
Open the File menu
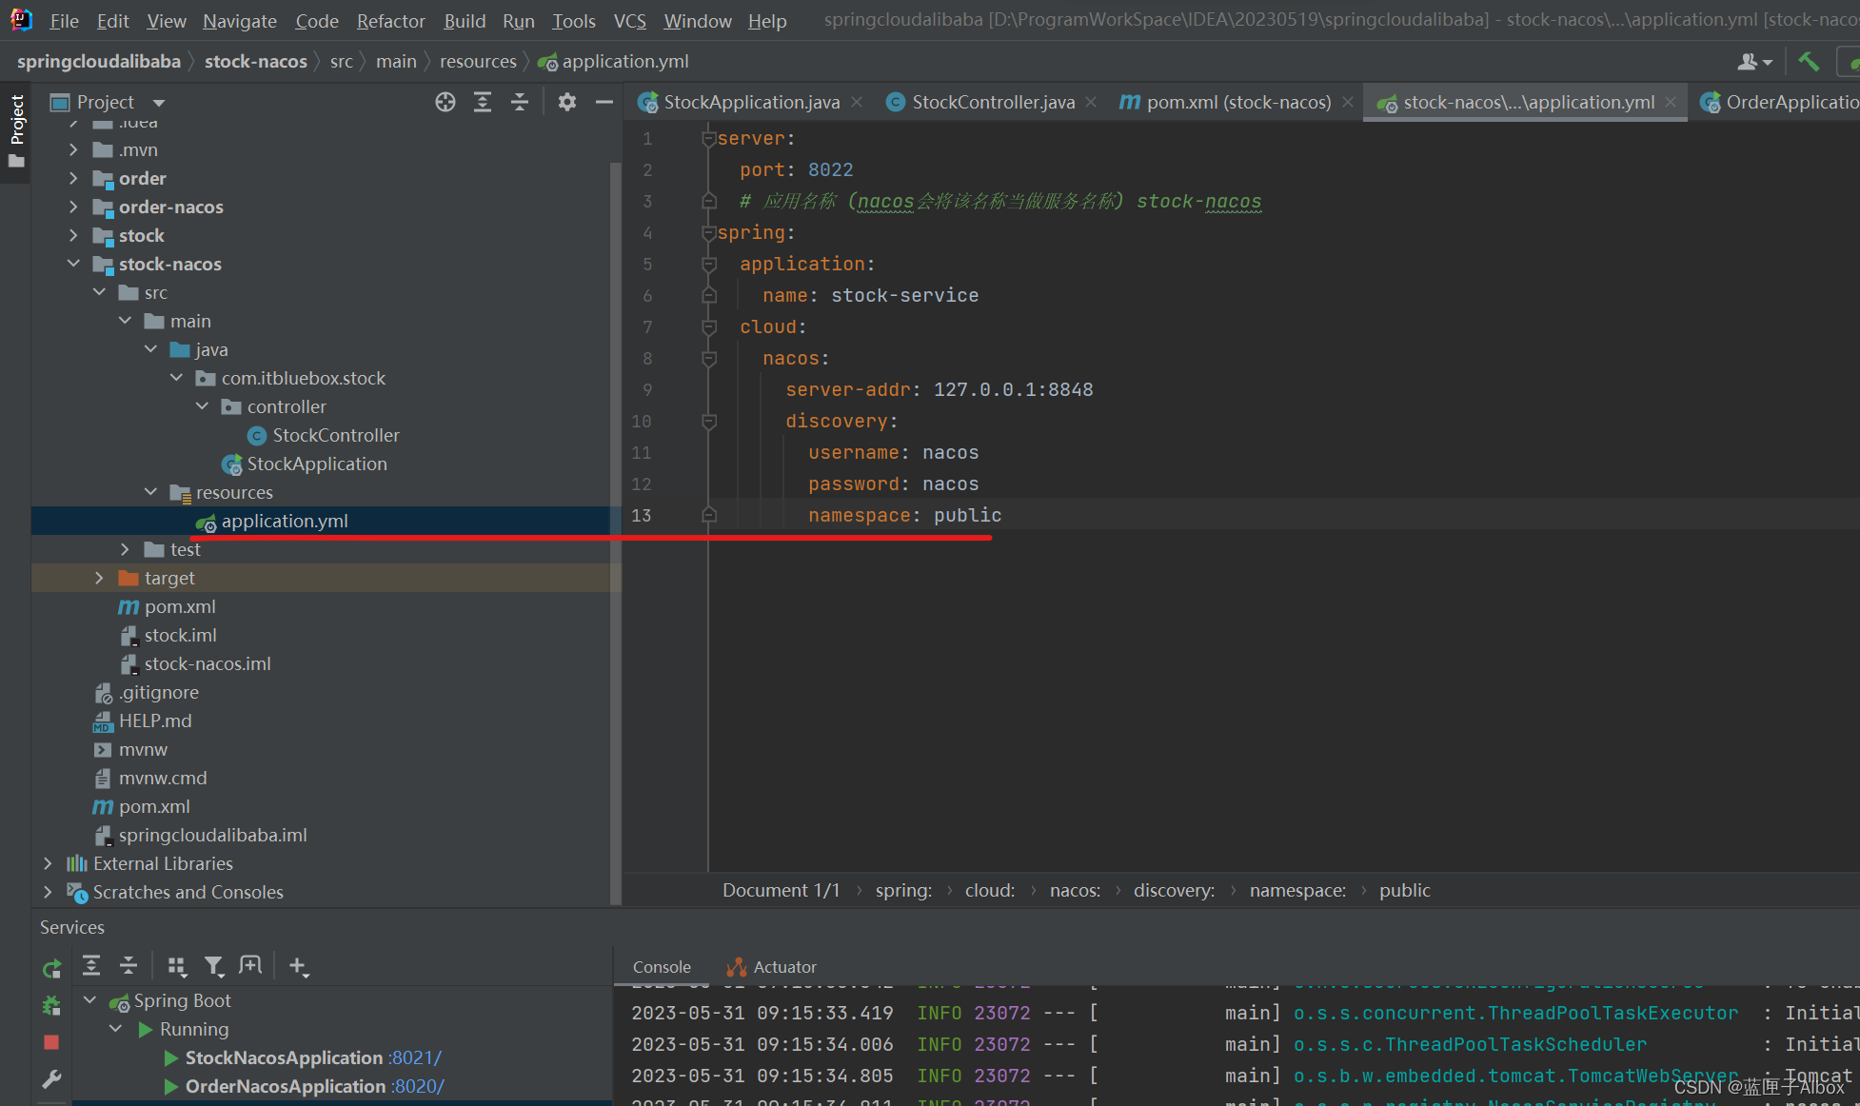64,21
